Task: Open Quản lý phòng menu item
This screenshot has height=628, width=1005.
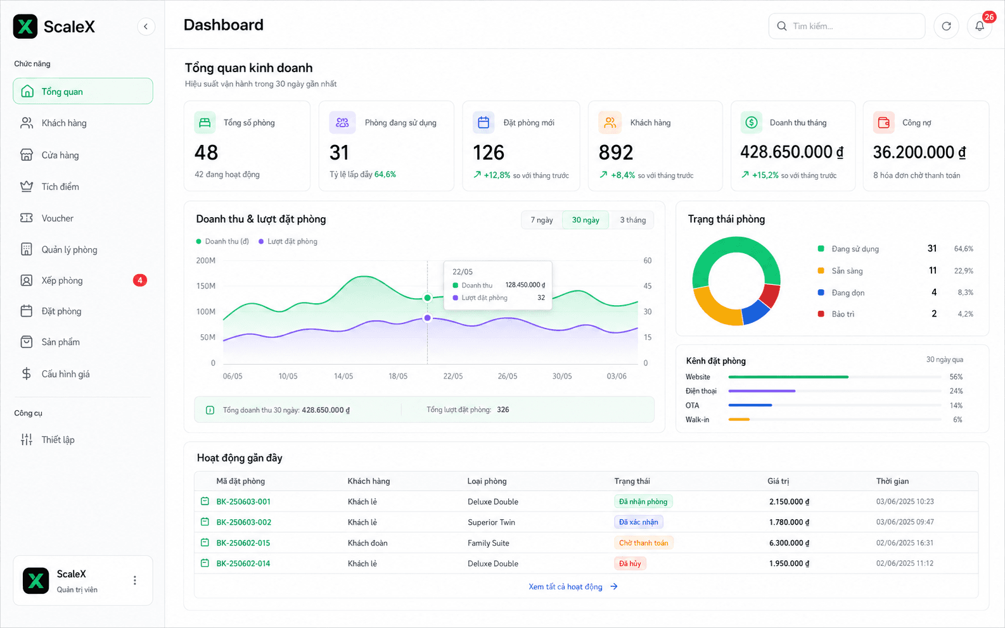Action: 83,249
